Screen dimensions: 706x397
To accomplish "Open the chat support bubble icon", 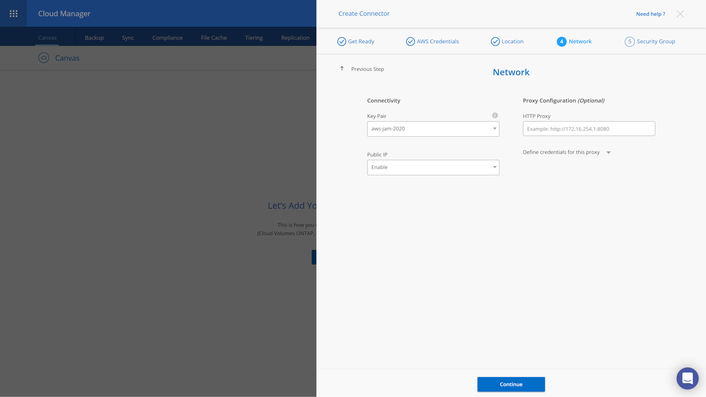I will click(x=687, y=378).
